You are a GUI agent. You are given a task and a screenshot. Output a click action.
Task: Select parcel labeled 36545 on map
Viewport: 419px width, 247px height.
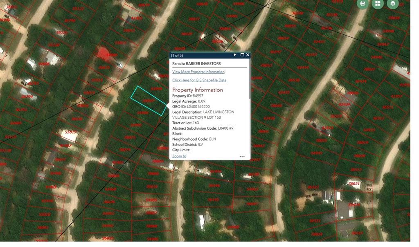213,200
